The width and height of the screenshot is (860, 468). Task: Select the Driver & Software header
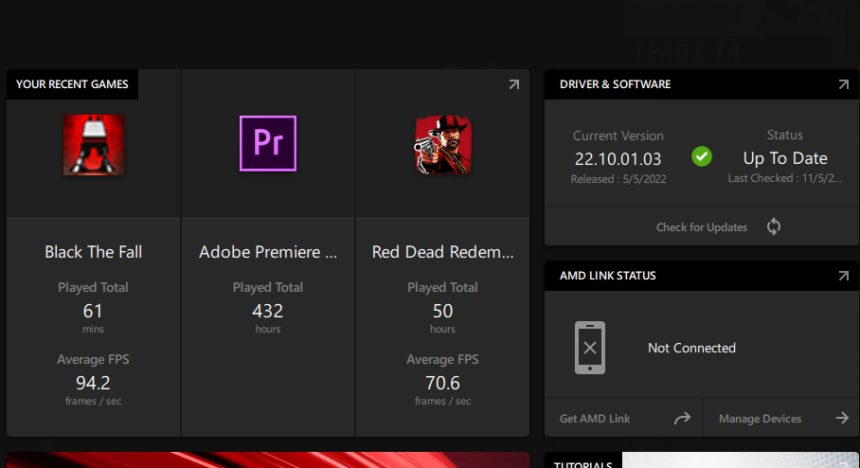click(615, 84)
